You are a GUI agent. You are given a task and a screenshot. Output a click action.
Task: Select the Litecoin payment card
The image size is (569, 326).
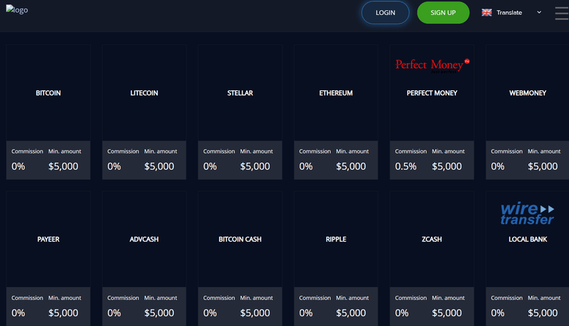[x=144, y=112]
